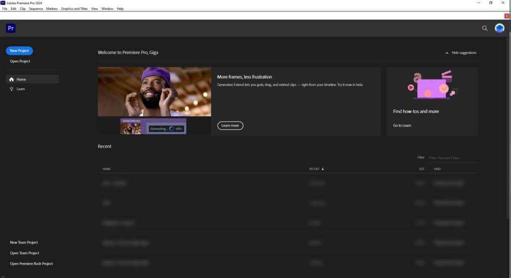The height and width of the screenshot is (278, 511).
Task: Click the generating clip preview thumbnail
Action: [153, 126]
